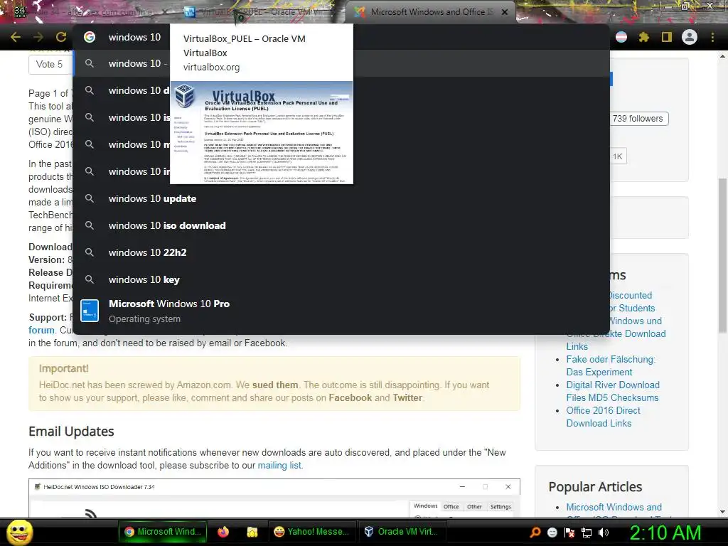Image resolution: width=728 pixels, height=546 pixels.
Task: Open the forum link
Action: click(41, 330)
